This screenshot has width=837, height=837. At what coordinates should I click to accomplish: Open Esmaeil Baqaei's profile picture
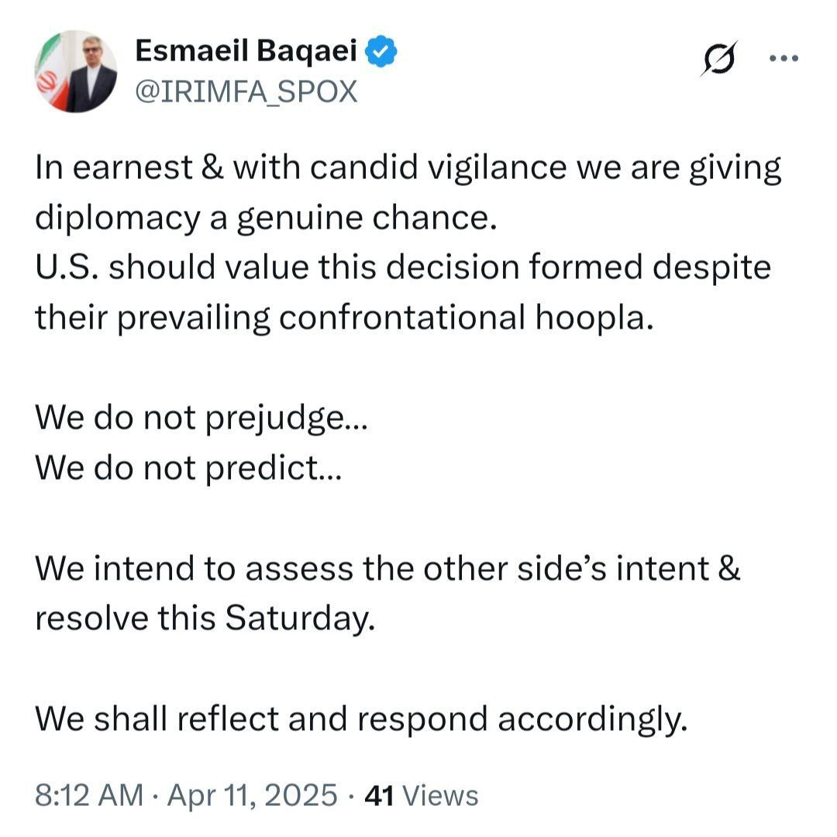(76, 71)
